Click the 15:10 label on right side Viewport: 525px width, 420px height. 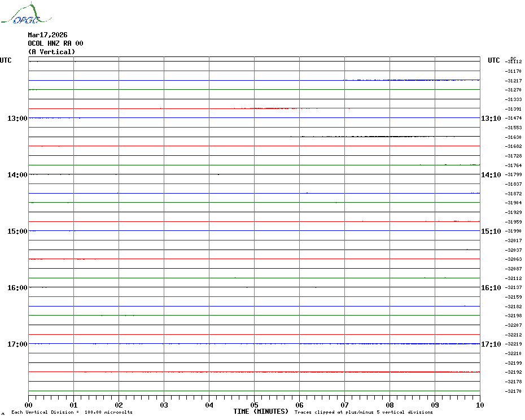point(491,231)
